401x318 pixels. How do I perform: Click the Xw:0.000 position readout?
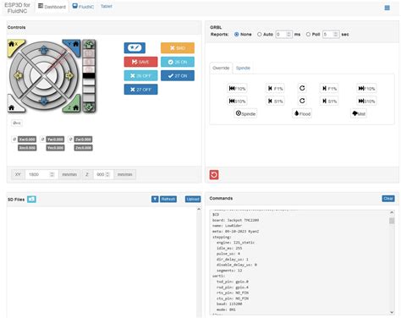pos(27,140)
